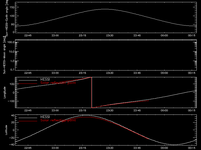Click the Sun-HESSI-Moon angle axis title
Screen dimensions: 201x150
(x=4, y=55)
